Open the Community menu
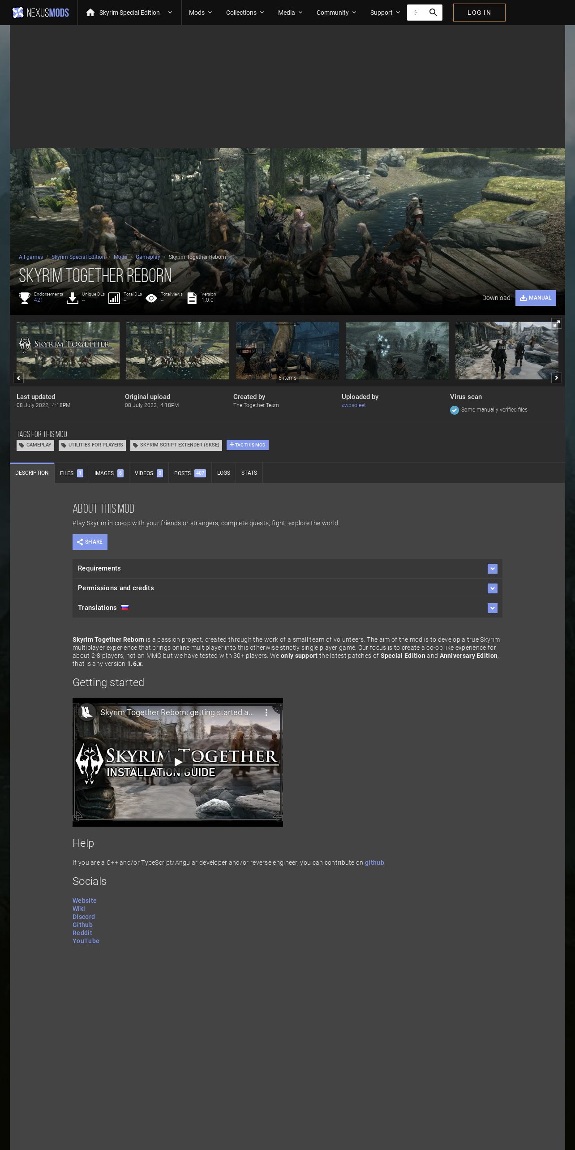The image size is (575, 1150). (336, 13)
